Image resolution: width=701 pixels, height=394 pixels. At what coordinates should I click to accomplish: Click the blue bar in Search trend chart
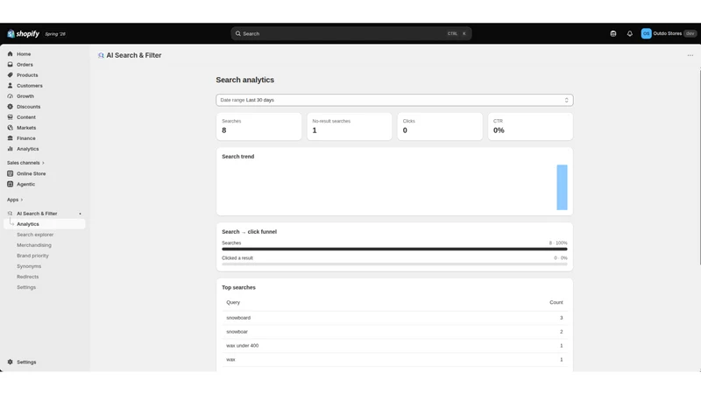(562, 187)
